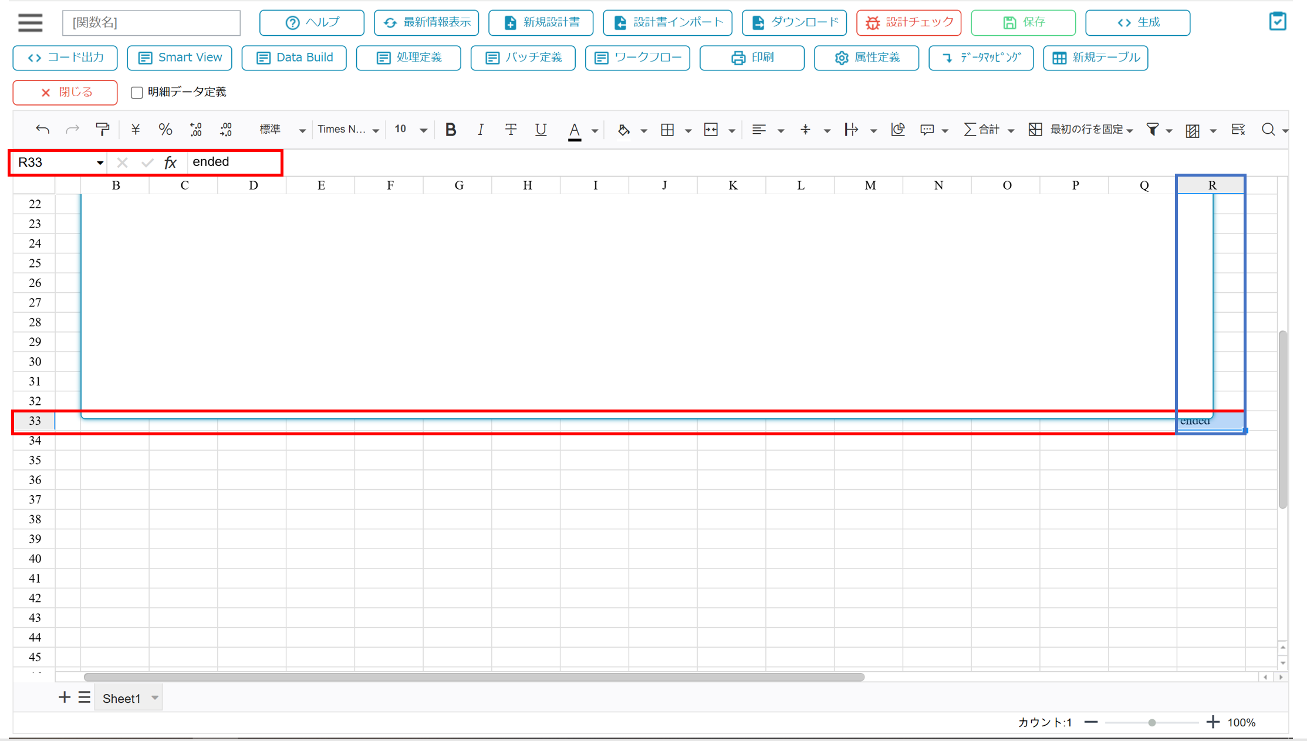The height and width of the screenshot is (741, 1307).
Task: Insert a comment via speech bubble icon
Action: click(927, 130)
